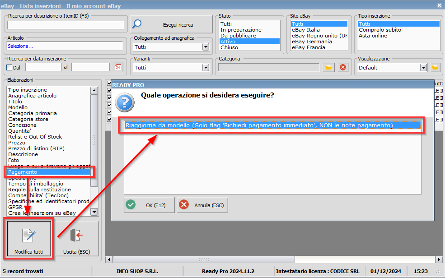Viewport: 445px width, 278px height.
Task: Click the Dal start date field
Action: coord(43,67)
